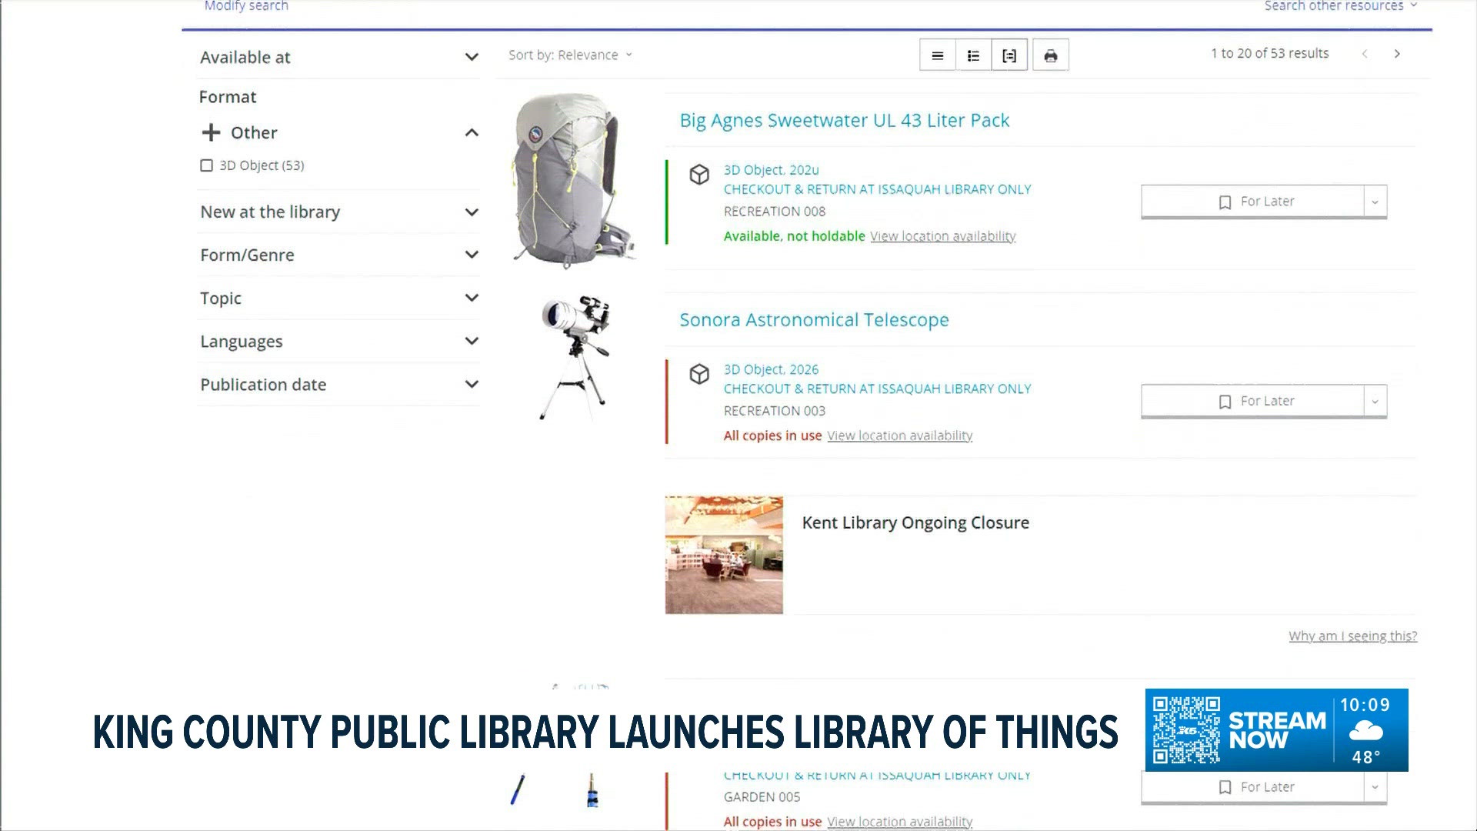Open the Kent Library interior photo
The height and width of the screenshot is (831, 1477).
point(724,555)
